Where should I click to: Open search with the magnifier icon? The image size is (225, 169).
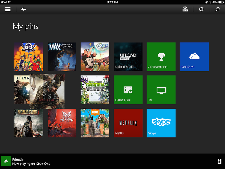pos(217,9)
